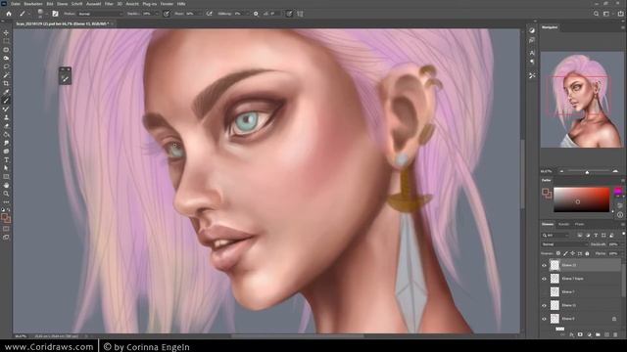Image resolution: width=627 pixels, height=352 pixels.
Task: Show the hidden Ebene 7 layer
Action: click(x=545, y=292)
